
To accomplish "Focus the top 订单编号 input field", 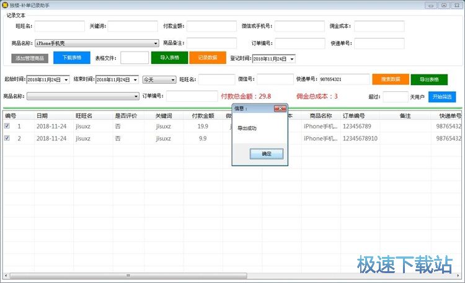I will (x=300, y=43).
